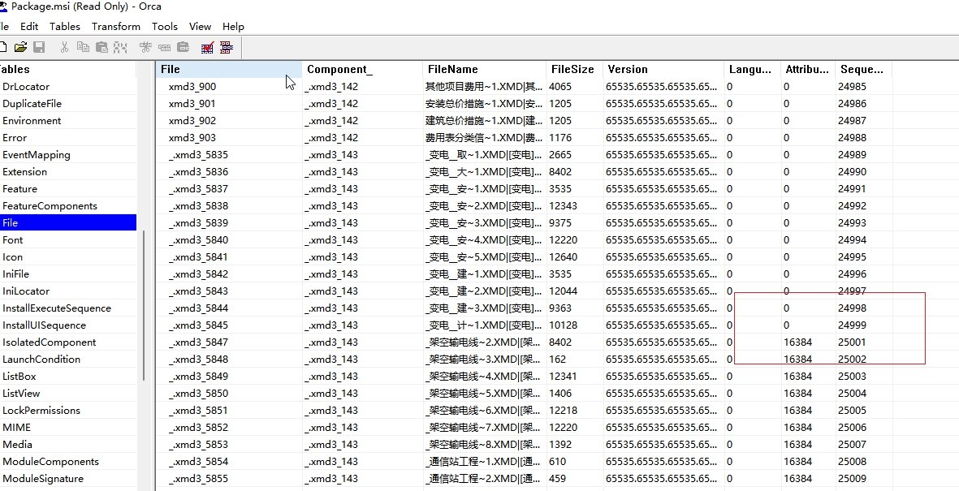Select the Feature table in list
This screenshot has height=491, width=959.
19,189
